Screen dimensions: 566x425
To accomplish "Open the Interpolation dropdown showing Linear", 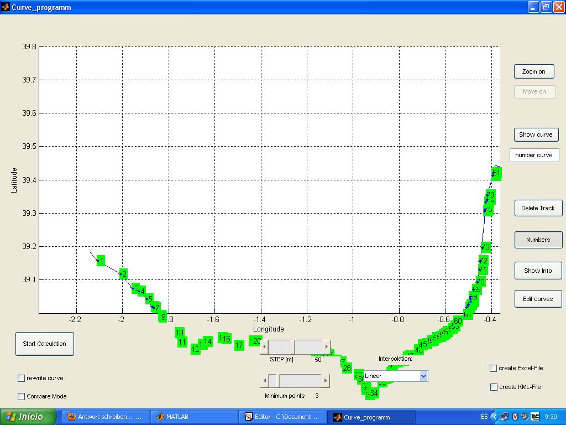I will [395, 376].
